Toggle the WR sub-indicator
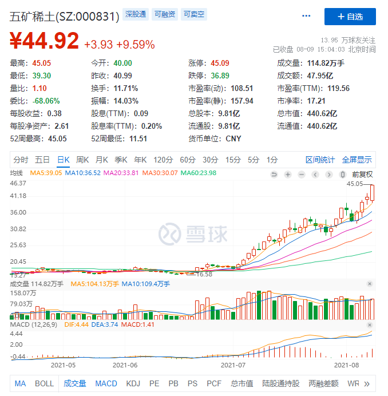The image size is (388, 396). coord(353,383)
